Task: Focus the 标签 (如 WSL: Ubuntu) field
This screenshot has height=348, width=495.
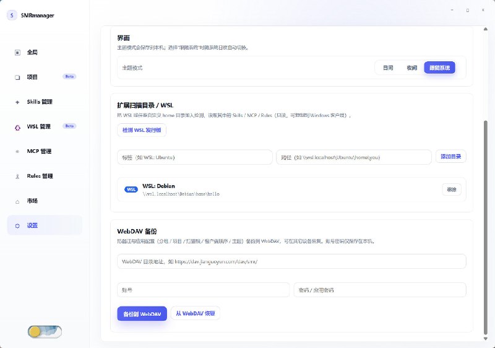Action: pos(195,157)
